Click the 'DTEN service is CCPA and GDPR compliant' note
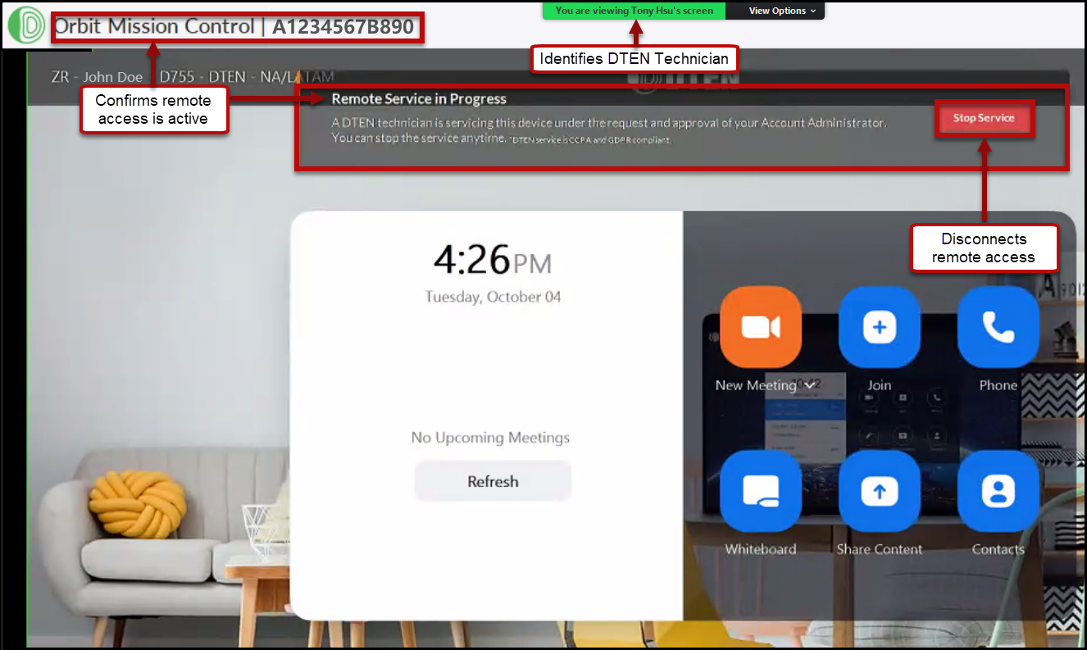This screenshot has height=650, width=1087. (x=590, y=140)
